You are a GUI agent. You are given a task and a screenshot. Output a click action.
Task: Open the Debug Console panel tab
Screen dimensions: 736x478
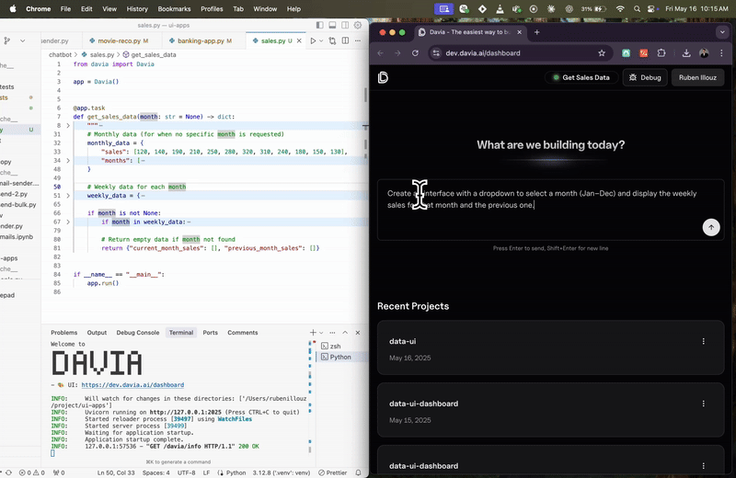click(x=137, y=333)
